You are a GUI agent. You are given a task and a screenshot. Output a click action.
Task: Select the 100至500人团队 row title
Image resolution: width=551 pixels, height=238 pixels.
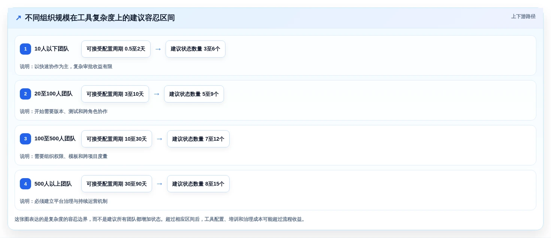[55, 139]
